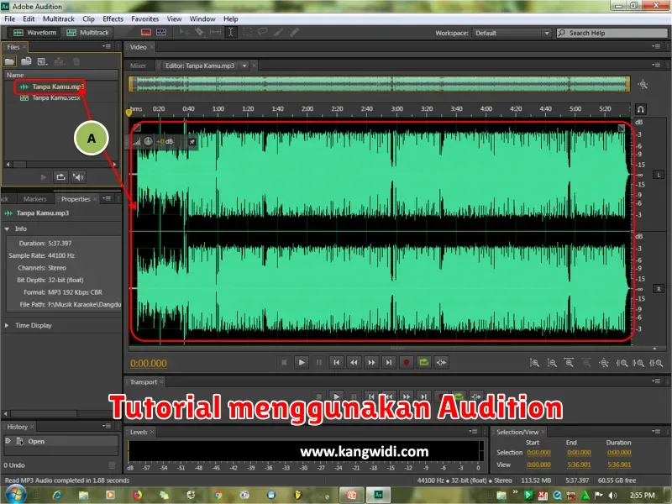Viewport: 672px width, 504px height.
Task: Select the Lasso Selection tool
Action: 262,32
